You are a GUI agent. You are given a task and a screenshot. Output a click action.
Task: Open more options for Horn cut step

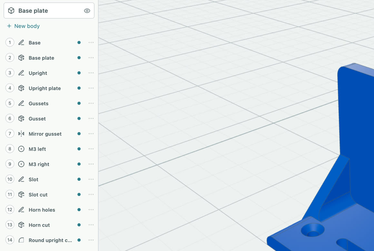point(91,225)
